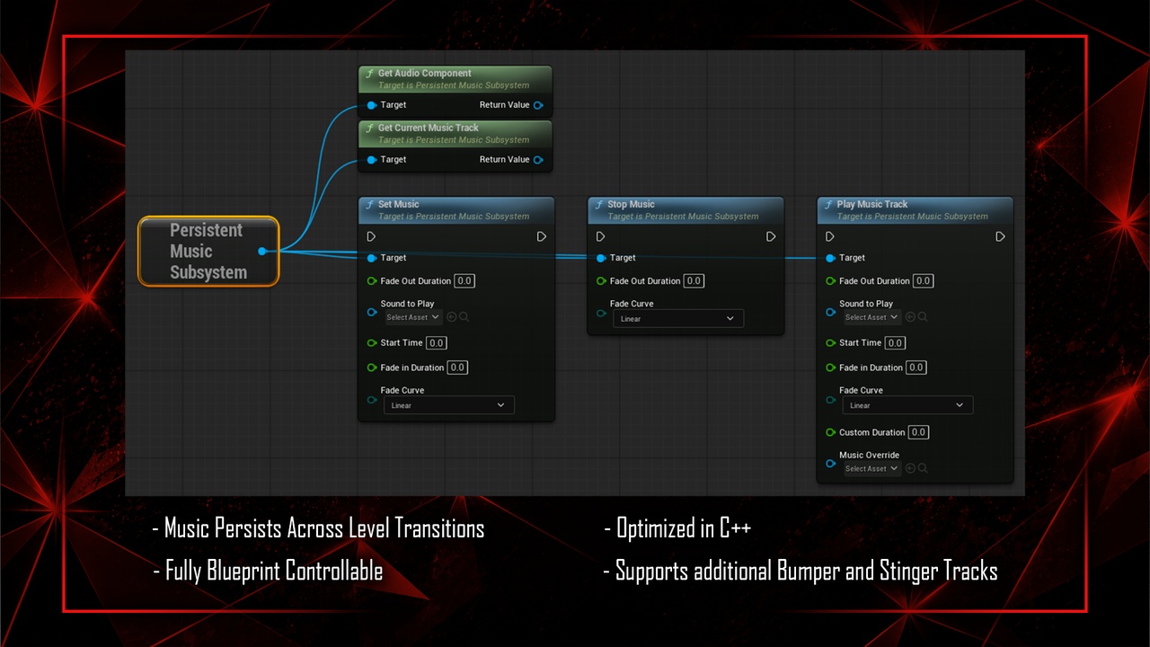Click the browse magnifier icon beside Set Music Sound to Play
This screenshot has width=1150, height=647.
pos(464,317)
